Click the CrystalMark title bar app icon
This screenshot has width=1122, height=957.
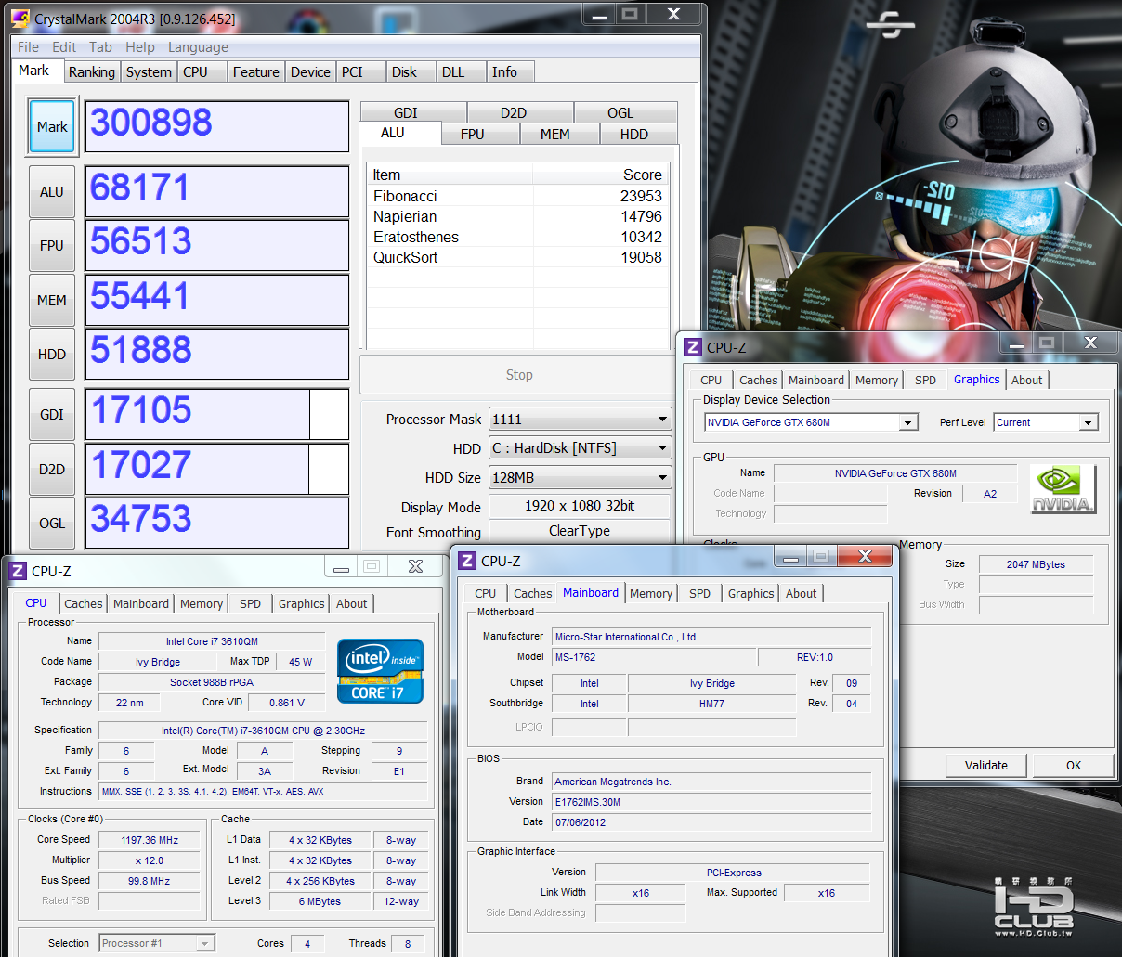click(20, 19)
